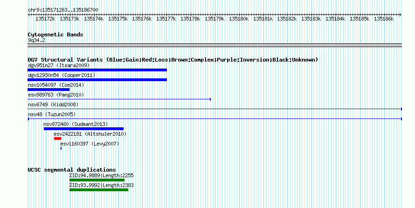The image size is (415, 208).
Task: Select the thin esv989763 variant line
Action: point(119,99)
